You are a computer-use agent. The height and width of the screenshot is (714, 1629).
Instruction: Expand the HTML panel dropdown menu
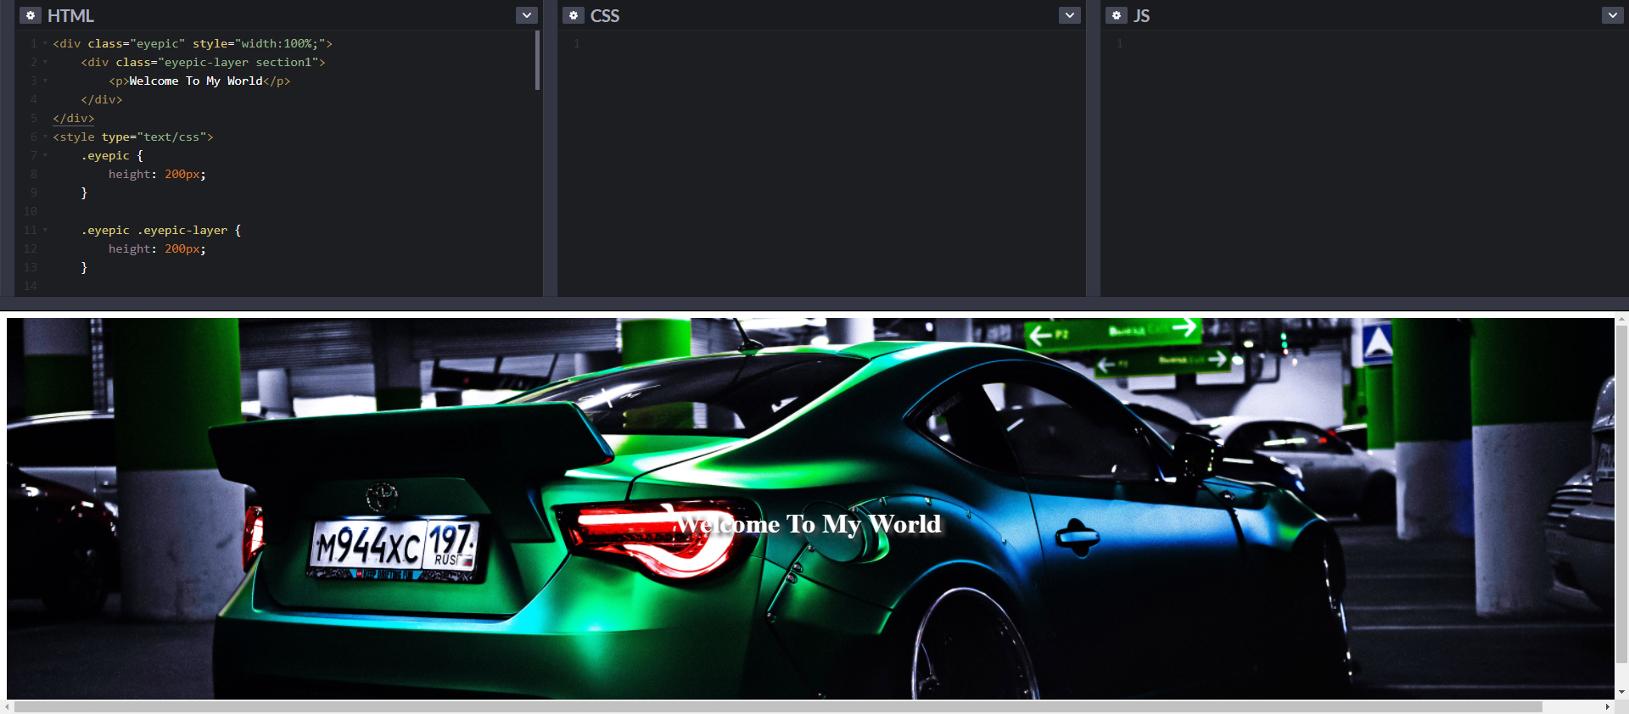tap(527, 15)
